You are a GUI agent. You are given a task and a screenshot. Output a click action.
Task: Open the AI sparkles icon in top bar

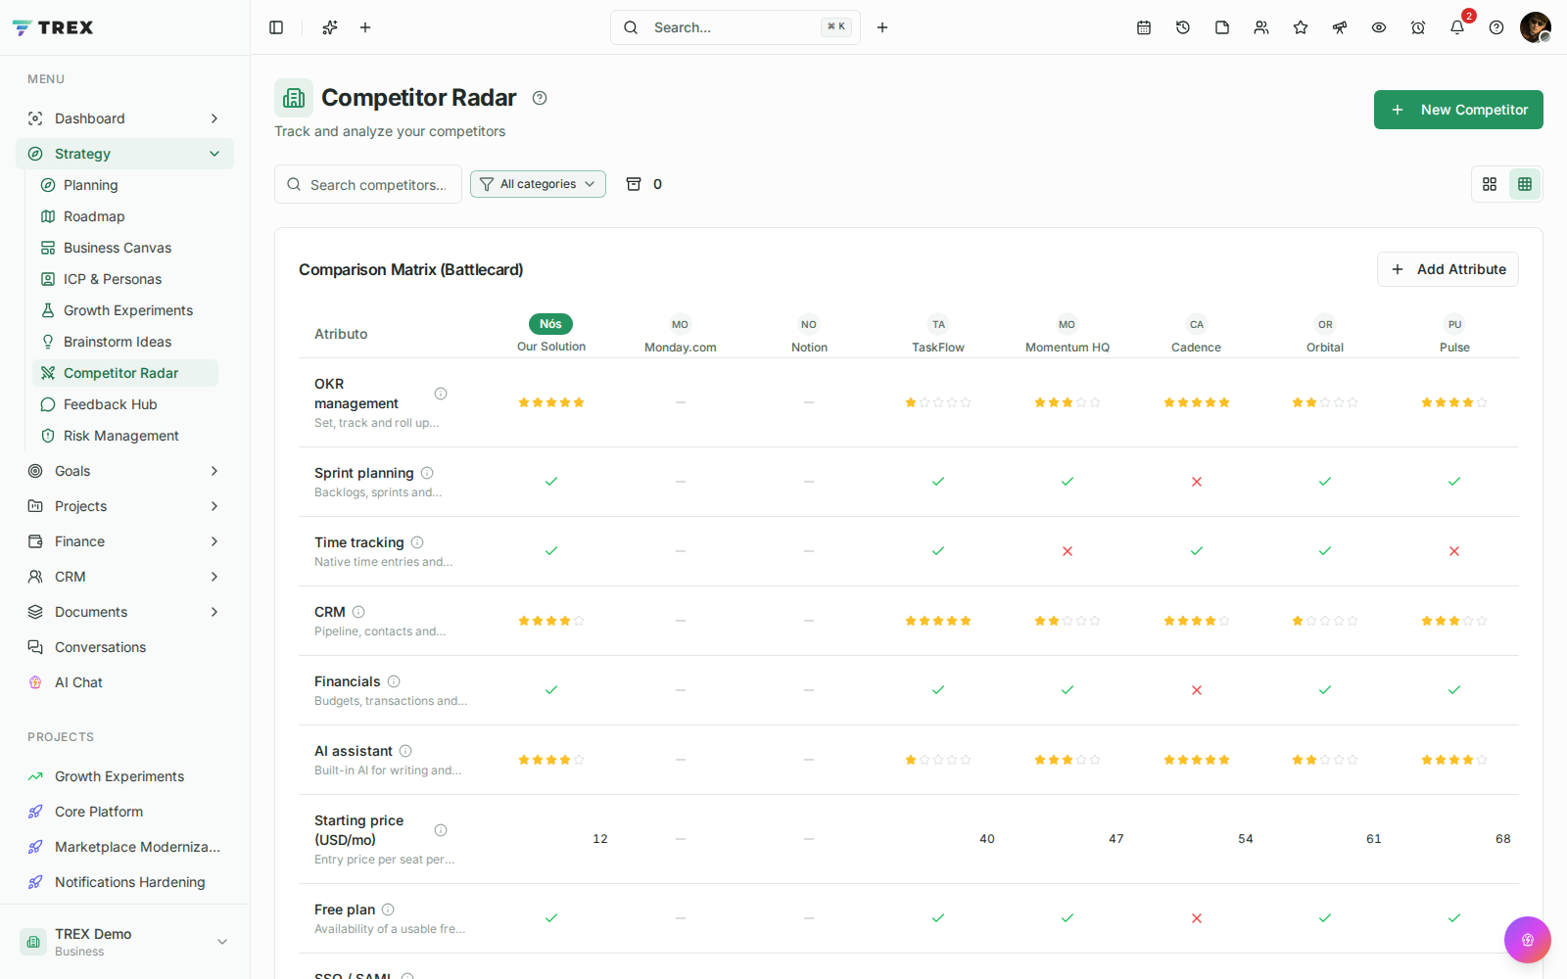pos(330,27)
